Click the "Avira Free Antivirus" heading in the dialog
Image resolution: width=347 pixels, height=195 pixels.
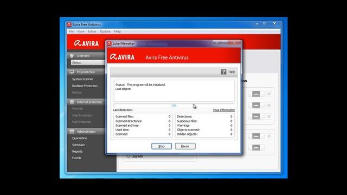coord(167,57)
